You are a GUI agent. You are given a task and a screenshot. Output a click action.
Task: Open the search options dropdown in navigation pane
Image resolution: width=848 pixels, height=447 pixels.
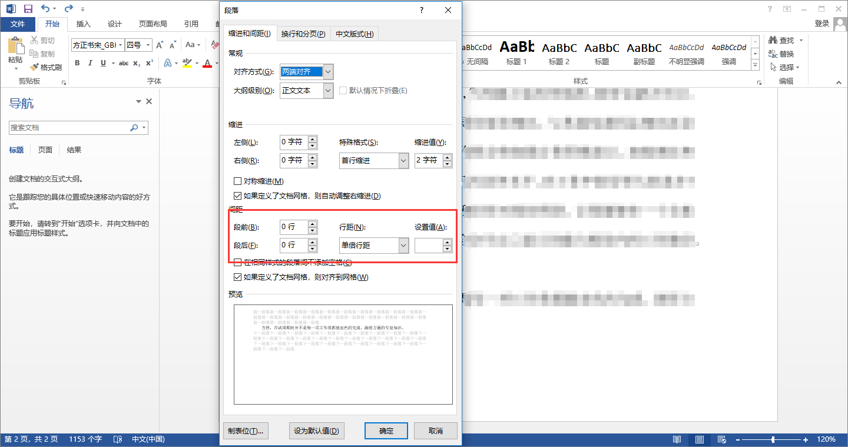pyautogui.click(x=144, y=127)
